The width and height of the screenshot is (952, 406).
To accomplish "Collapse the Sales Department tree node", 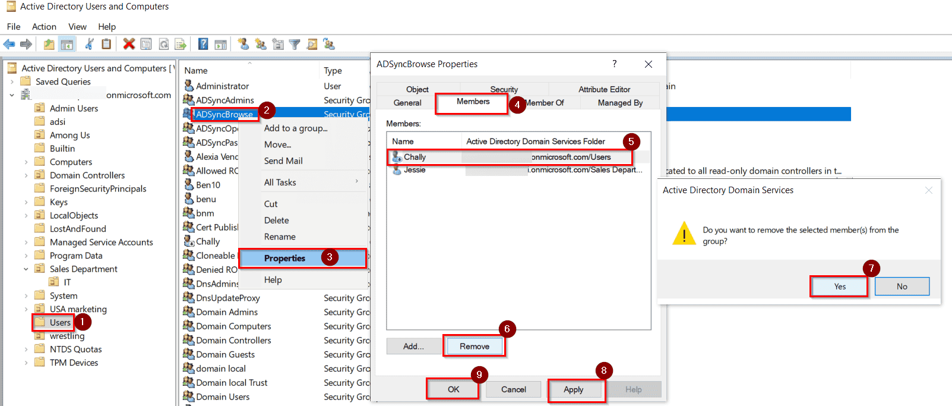I will pos(26,269).
